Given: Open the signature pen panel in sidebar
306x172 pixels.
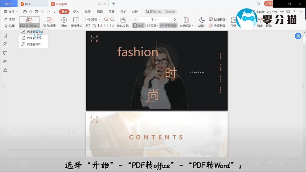Looking at the screenshot, I should tap(5, 70).
